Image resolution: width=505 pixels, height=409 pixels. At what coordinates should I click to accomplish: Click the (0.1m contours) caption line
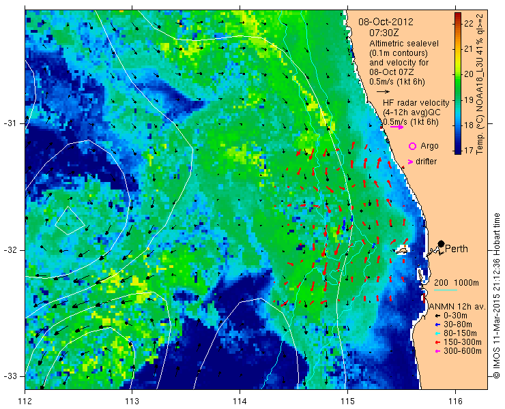point(399,52)
